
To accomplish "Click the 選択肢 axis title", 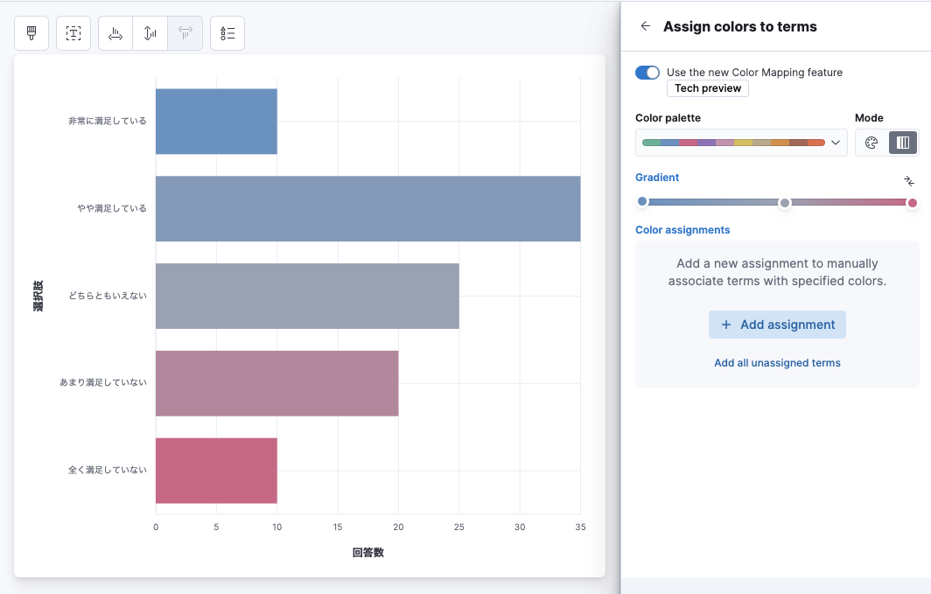I will 38,296.
